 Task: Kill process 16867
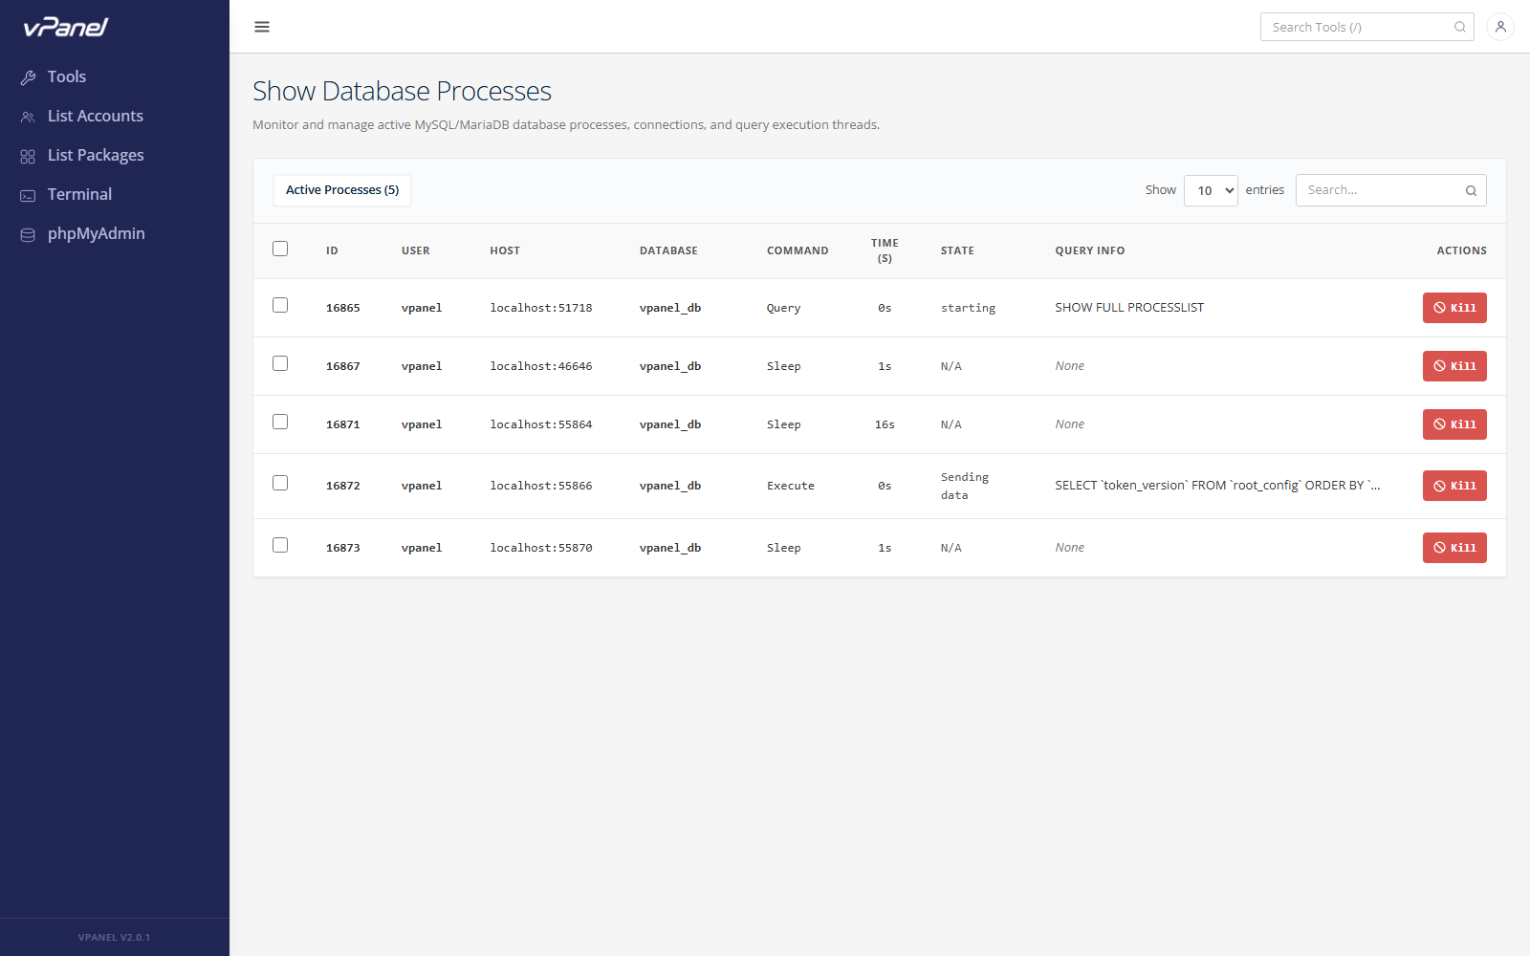[x=1454, y=366]
